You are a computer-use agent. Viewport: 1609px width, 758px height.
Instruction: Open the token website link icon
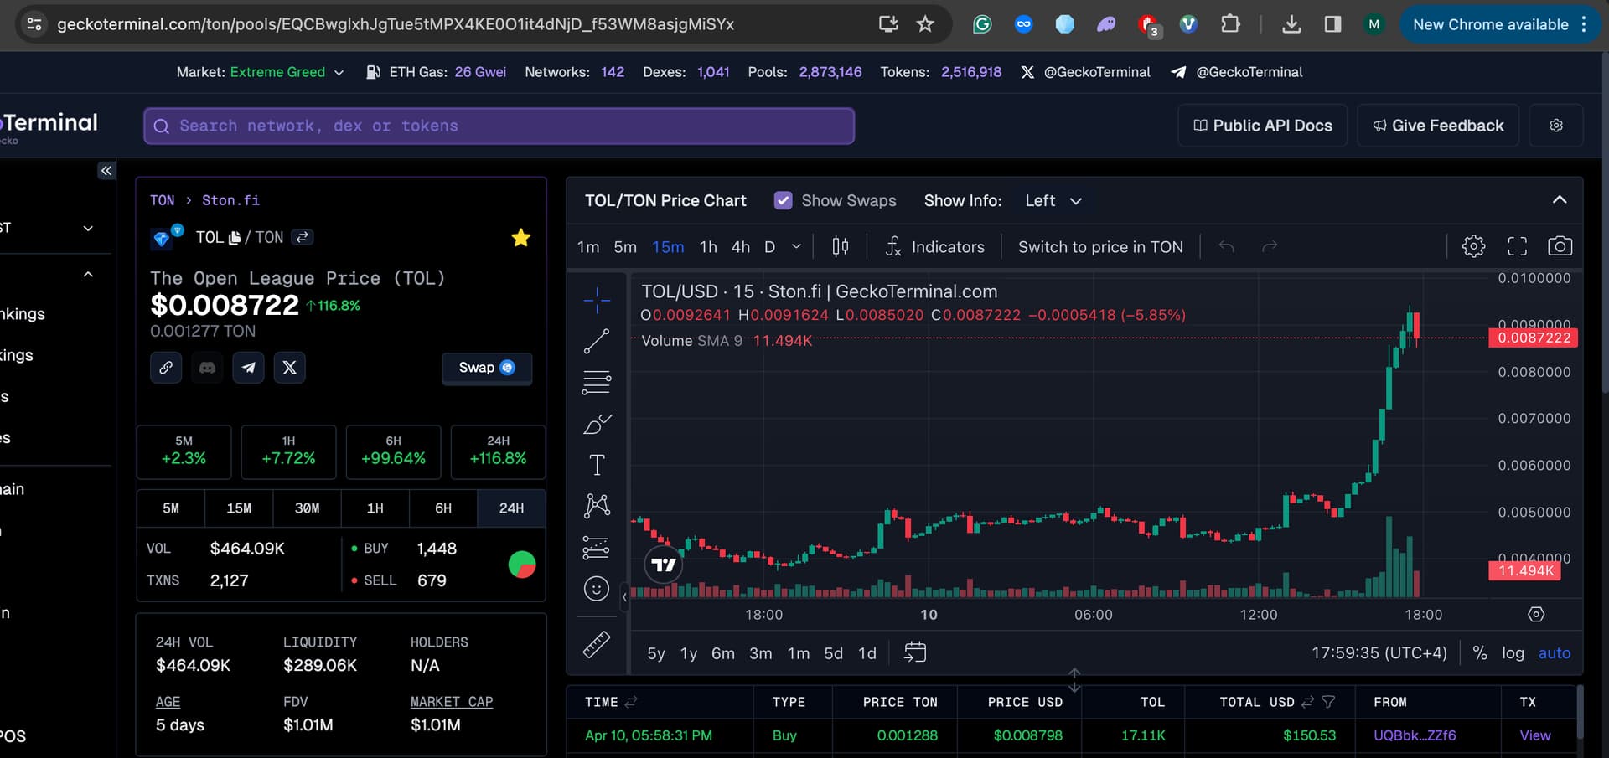pyautogui.click(x=166, y=368)
